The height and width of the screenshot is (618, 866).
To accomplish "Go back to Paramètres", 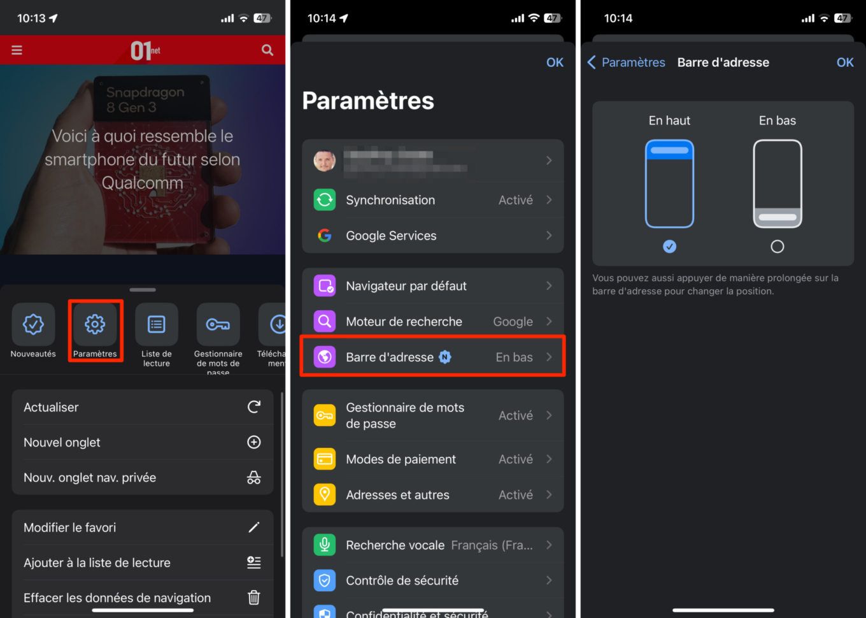I will (626, 62).
